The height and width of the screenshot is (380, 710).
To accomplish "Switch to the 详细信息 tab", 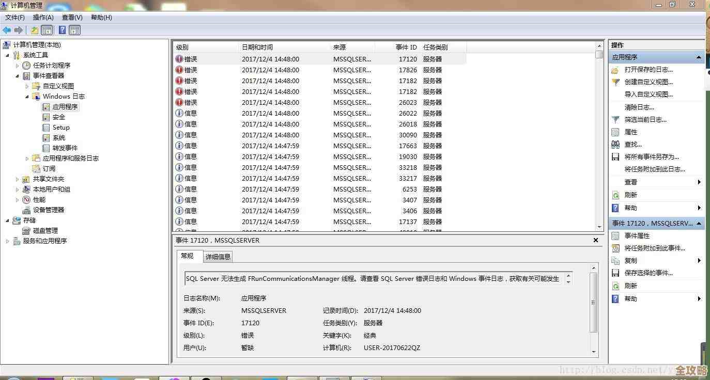I will [217, 257].
